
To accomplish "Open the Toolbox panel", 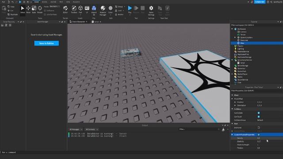I will coord(74,10).
